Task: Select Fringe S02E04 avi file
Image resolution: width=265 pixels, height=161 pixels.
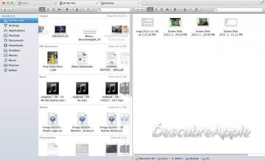Action: (82, 122)
